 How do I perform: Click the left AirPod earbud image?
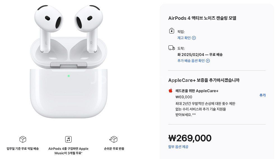coord(48,28)
